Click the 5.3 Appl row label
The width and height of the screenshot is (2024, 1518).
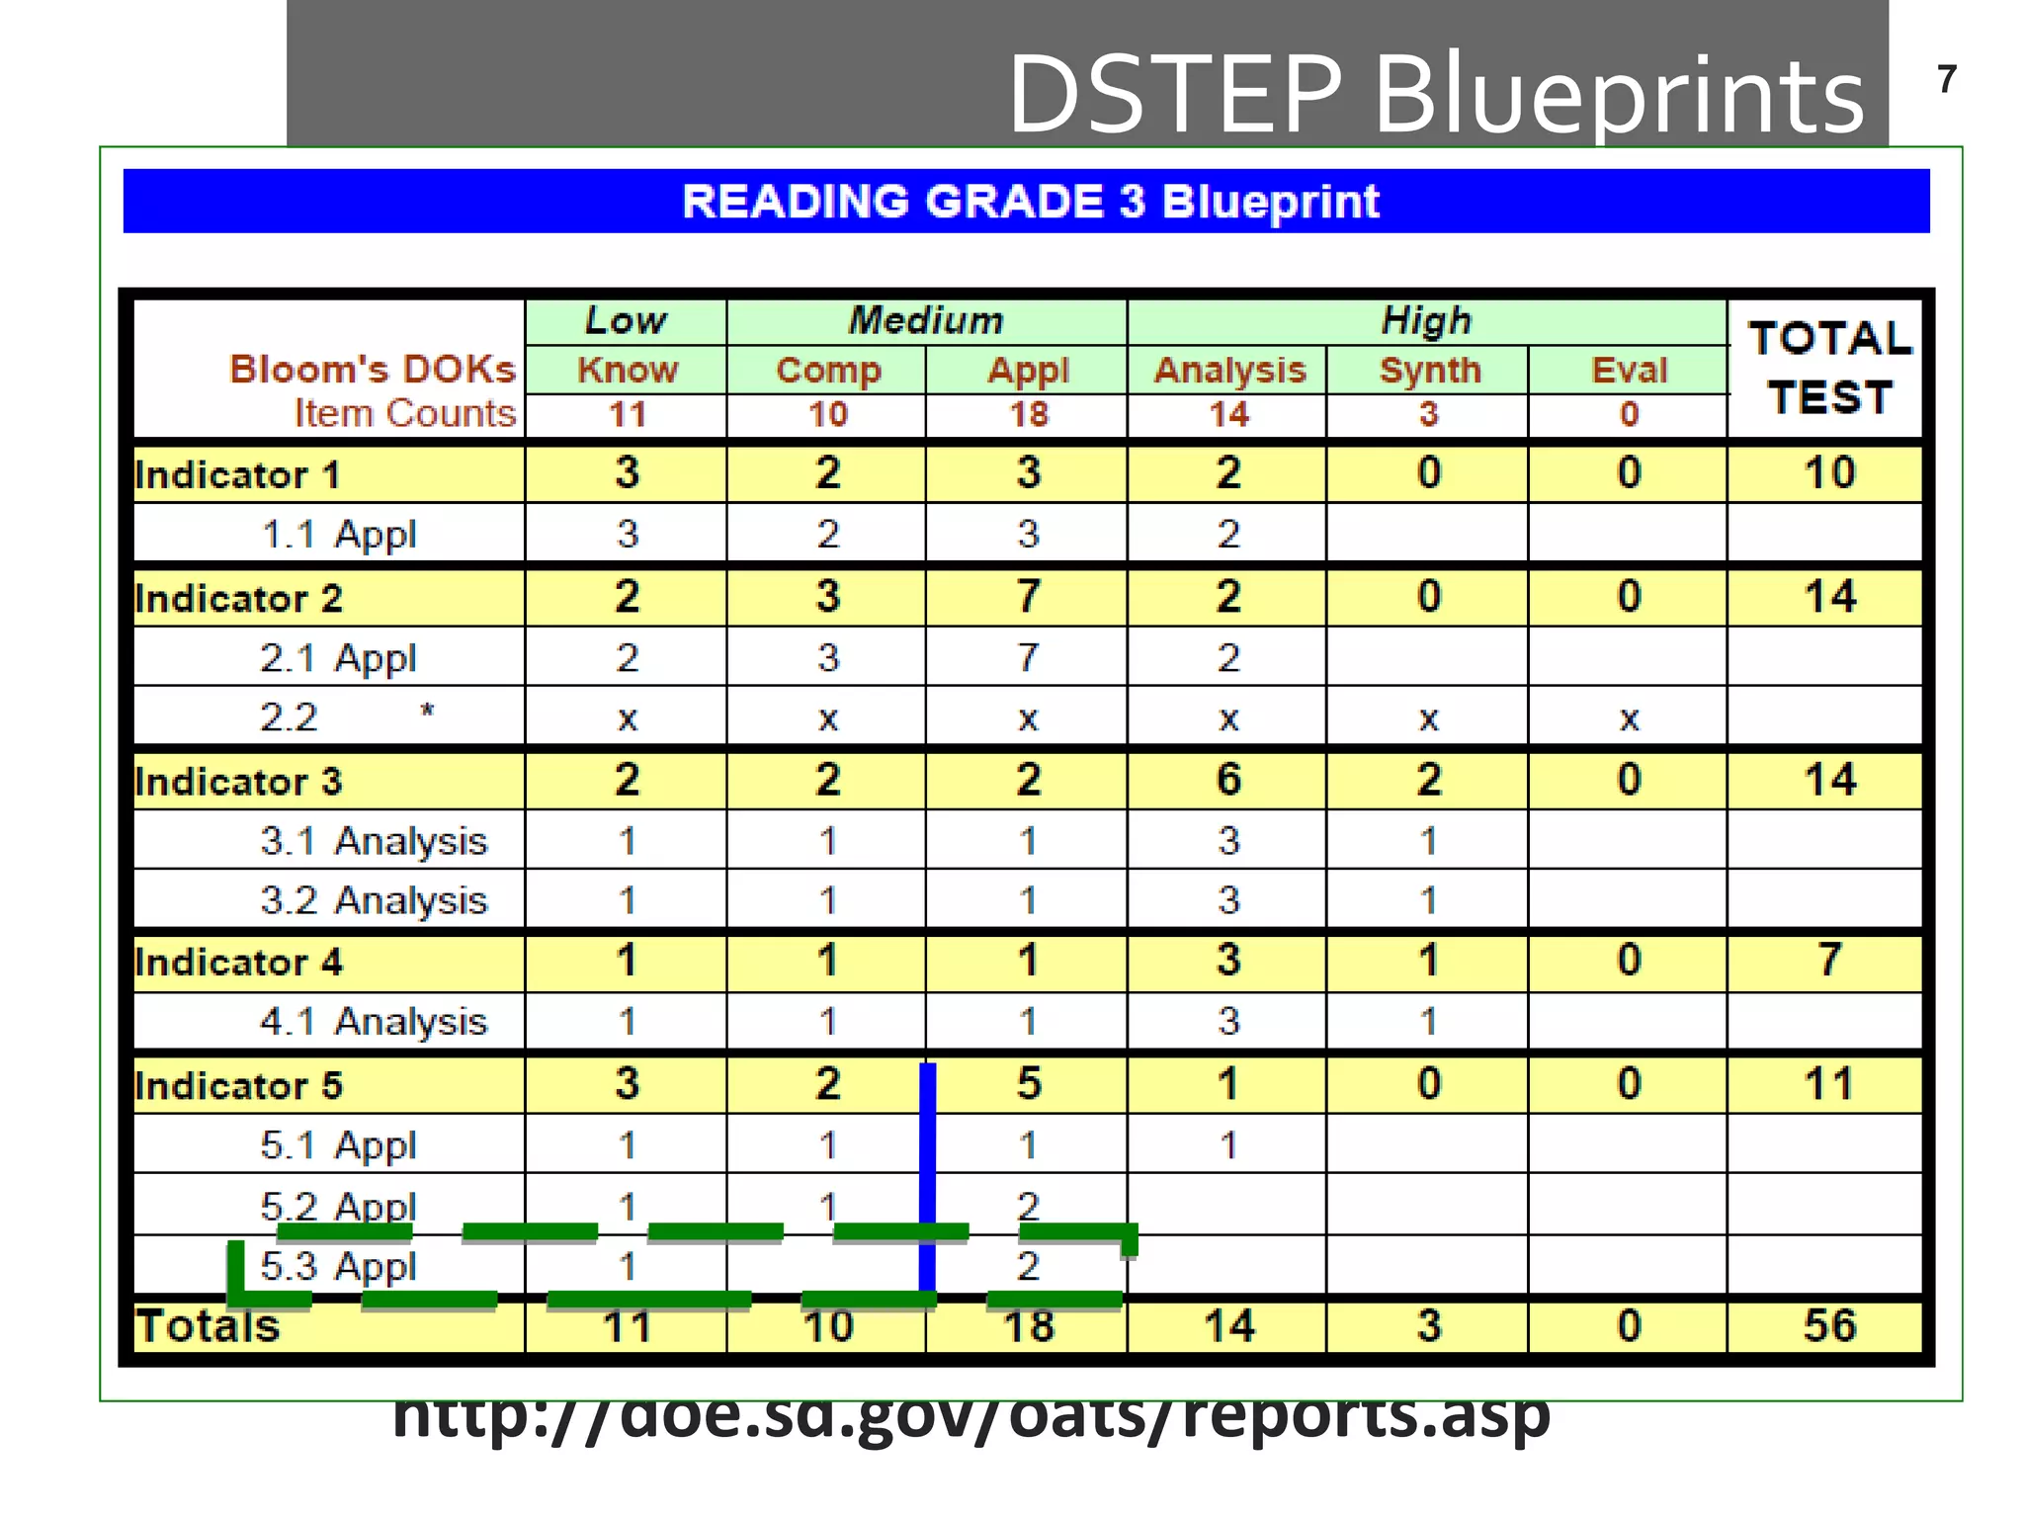coord(338,1266)
